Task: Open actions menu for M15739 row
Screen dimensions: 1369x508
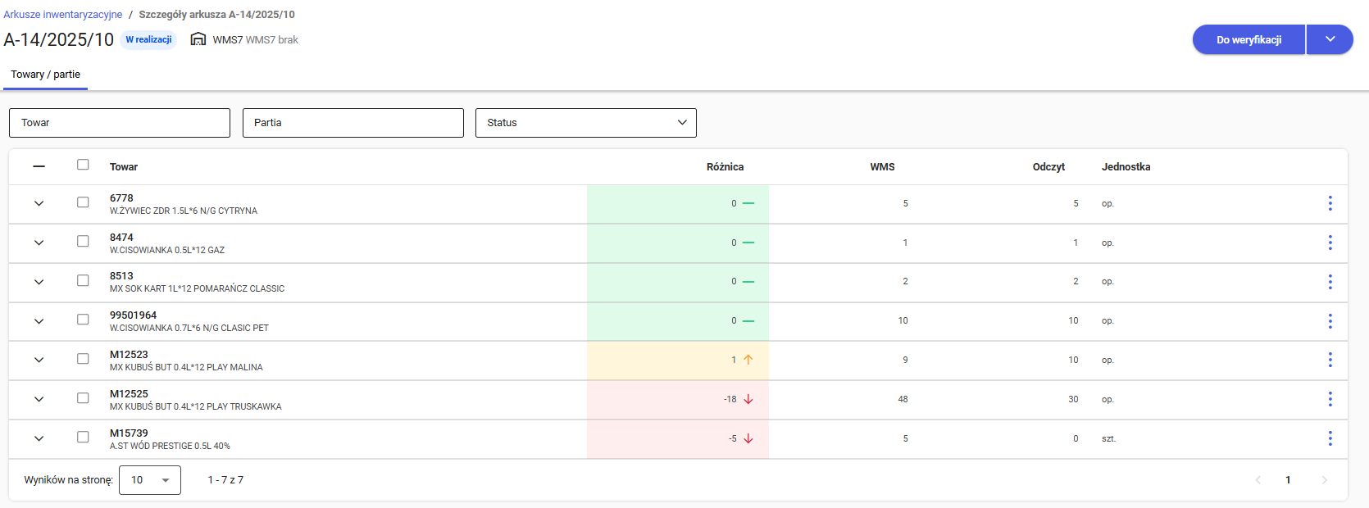Action: (1330, 438)
